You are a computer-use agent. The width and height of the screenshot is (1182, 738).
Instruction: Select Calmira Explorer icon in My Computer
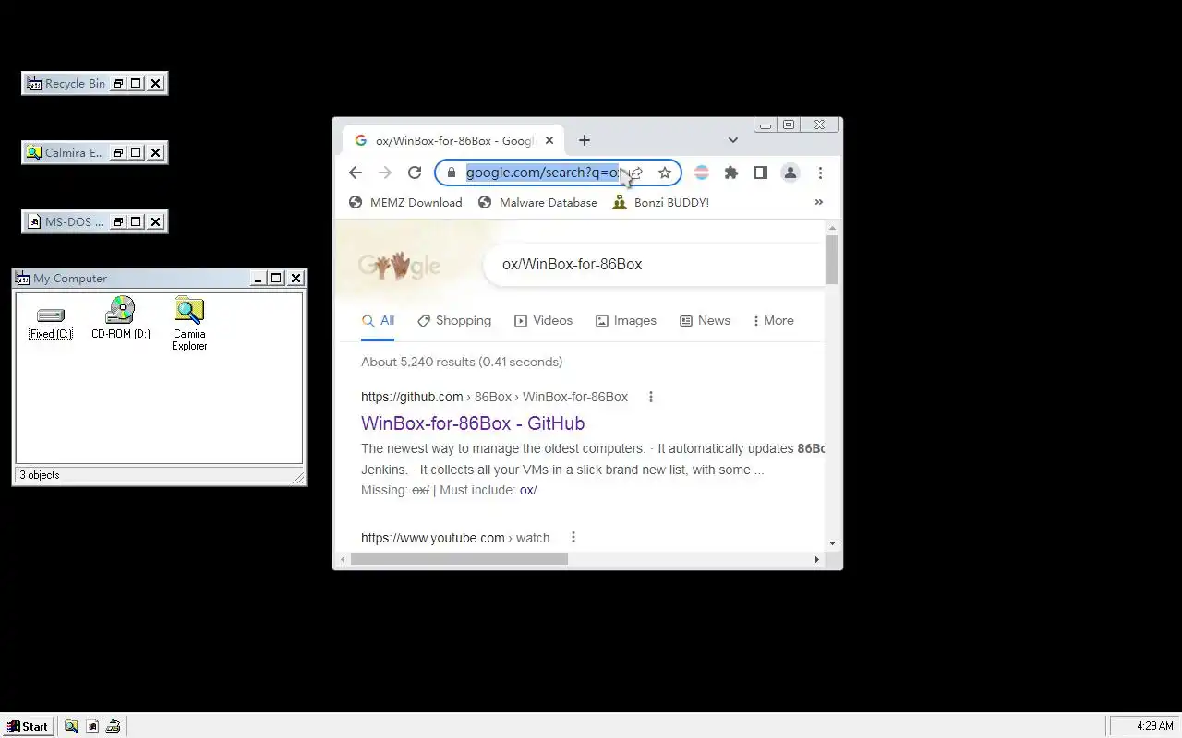pyautogui.click(x=189, y=324)
